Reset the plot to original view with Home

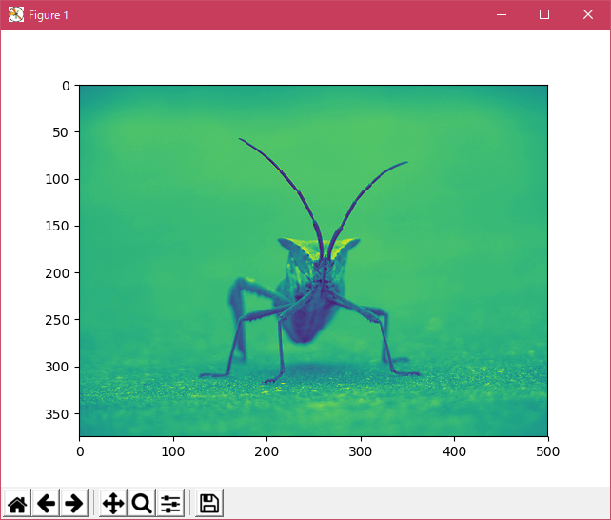click(17, 503)
